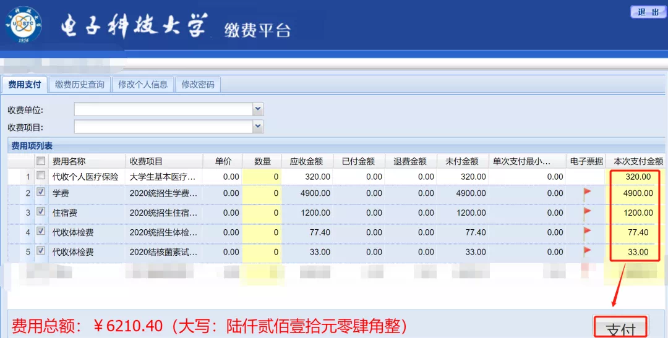Click the 数量 cell in 学费 row
Viewport: 668px width, 338px height.
tap(262, 193)
